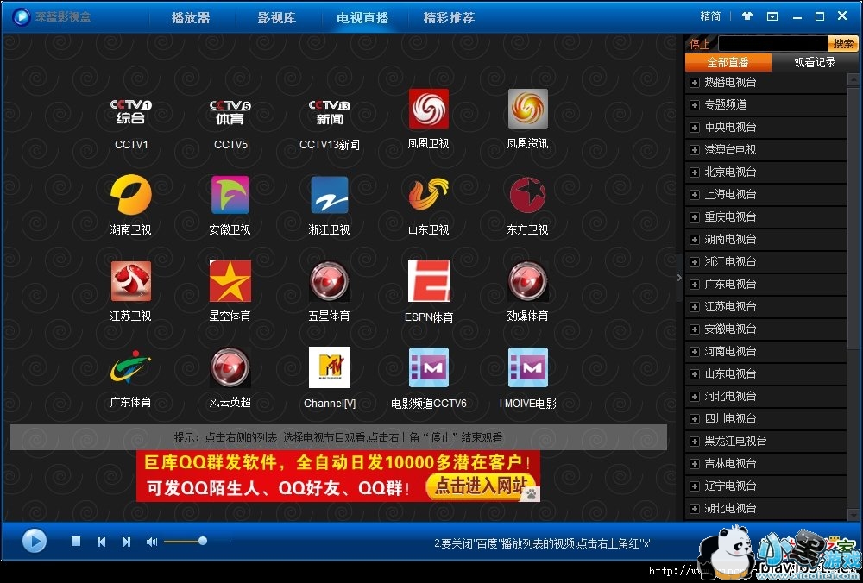Select the 全部直播 tab
Viewport: 863px width, 583px height.
click(x=728, y=62)
